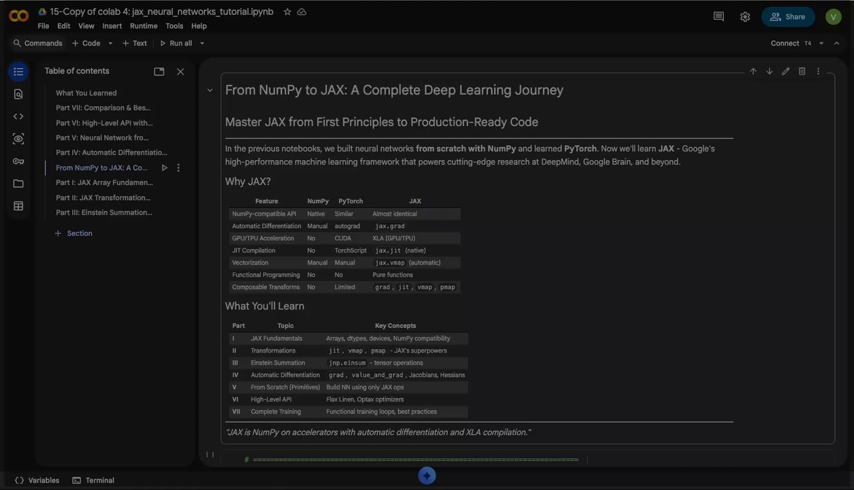Collapse the header toolbar with the chevron
Image resolution: width=854 pixels, height=490 pixels.
pyautogui.click(x=838, y=43)
